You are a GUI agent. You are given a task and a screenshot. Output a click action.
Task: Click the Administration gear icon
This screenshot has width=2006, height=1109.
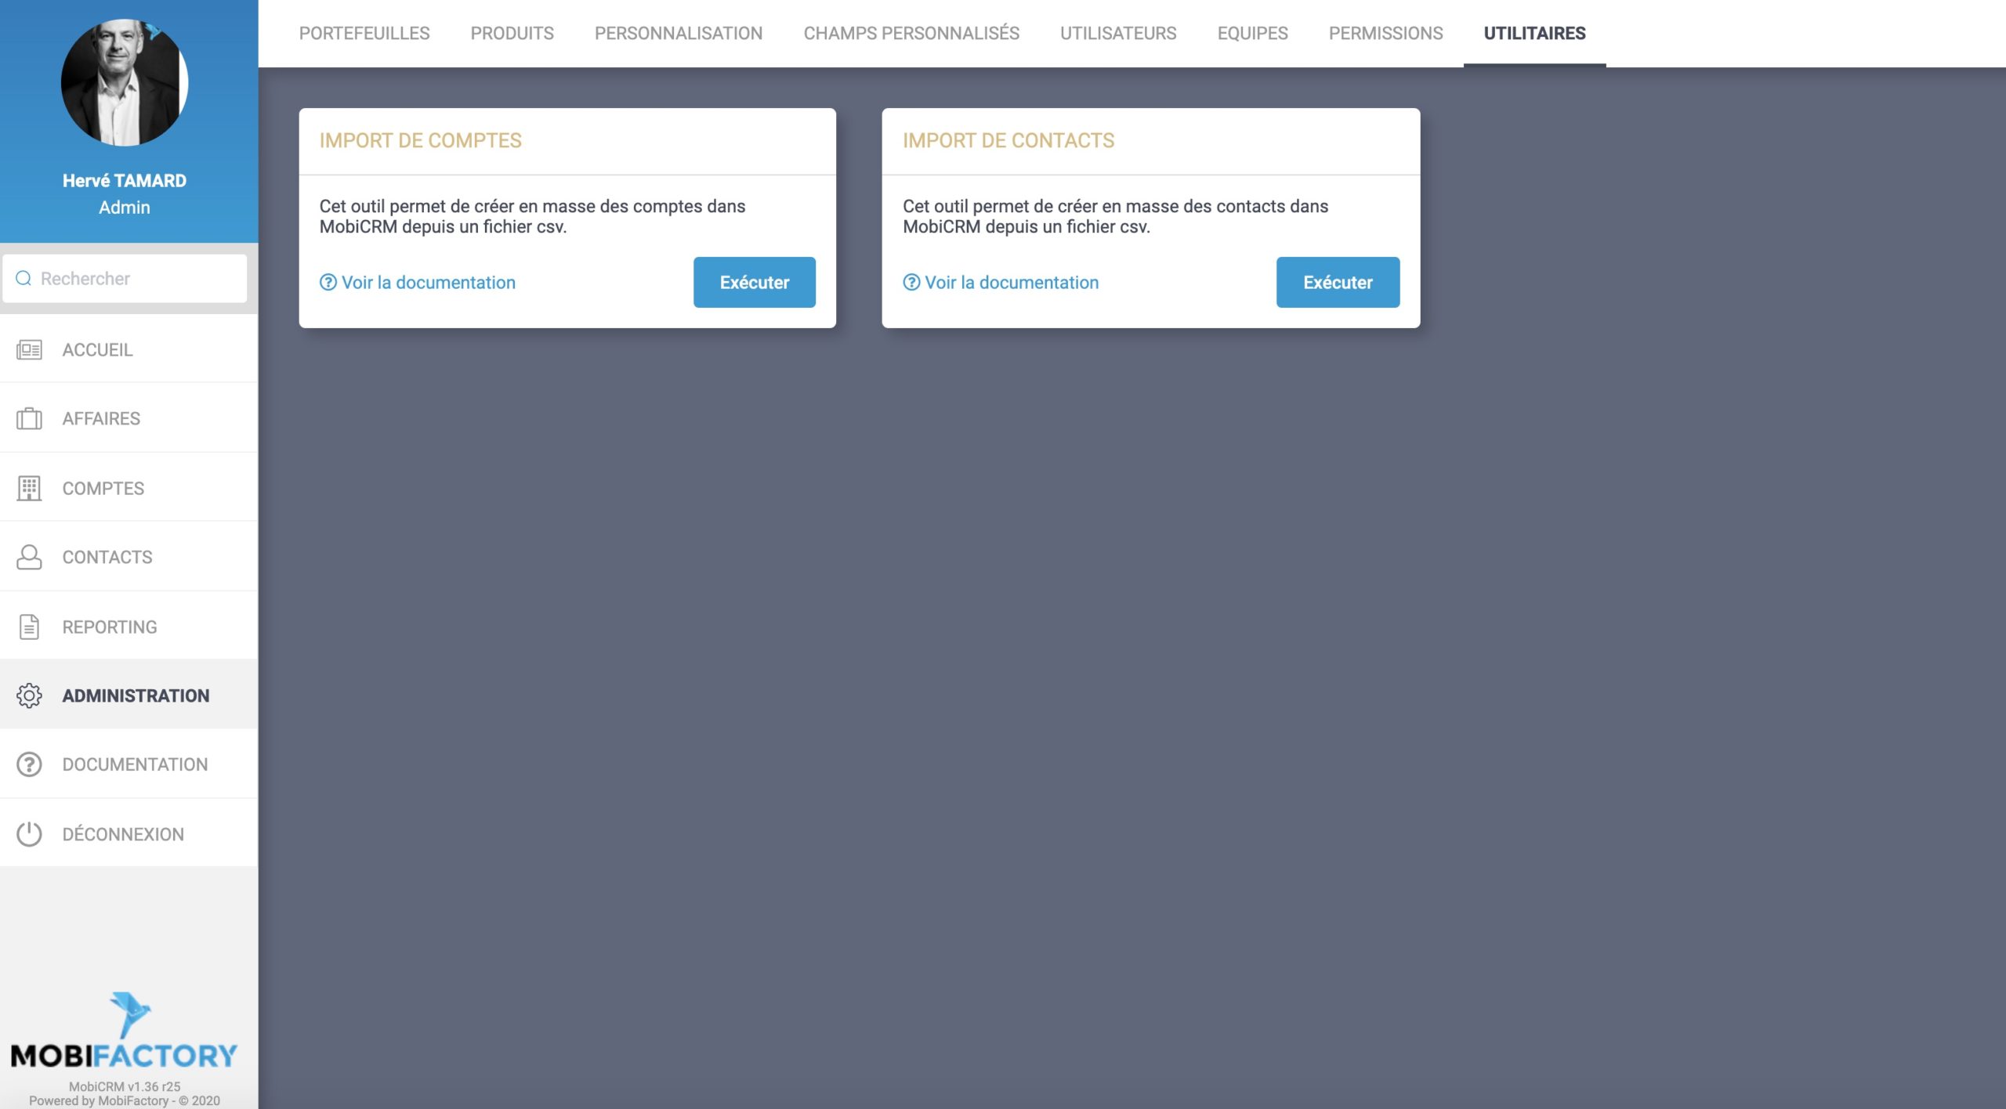point(29,695)
